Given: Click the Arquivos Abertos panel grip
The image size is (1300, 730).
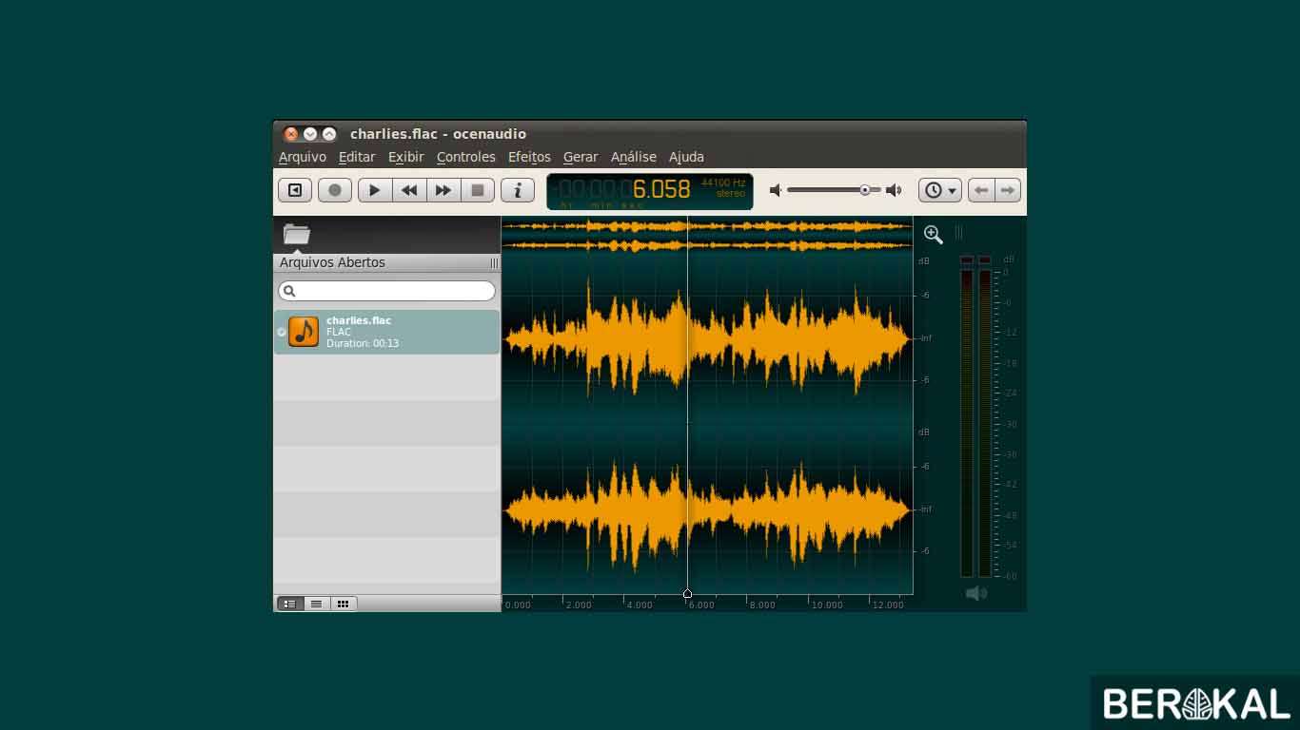Looking at the screenshot, I should tap(494, 263).
